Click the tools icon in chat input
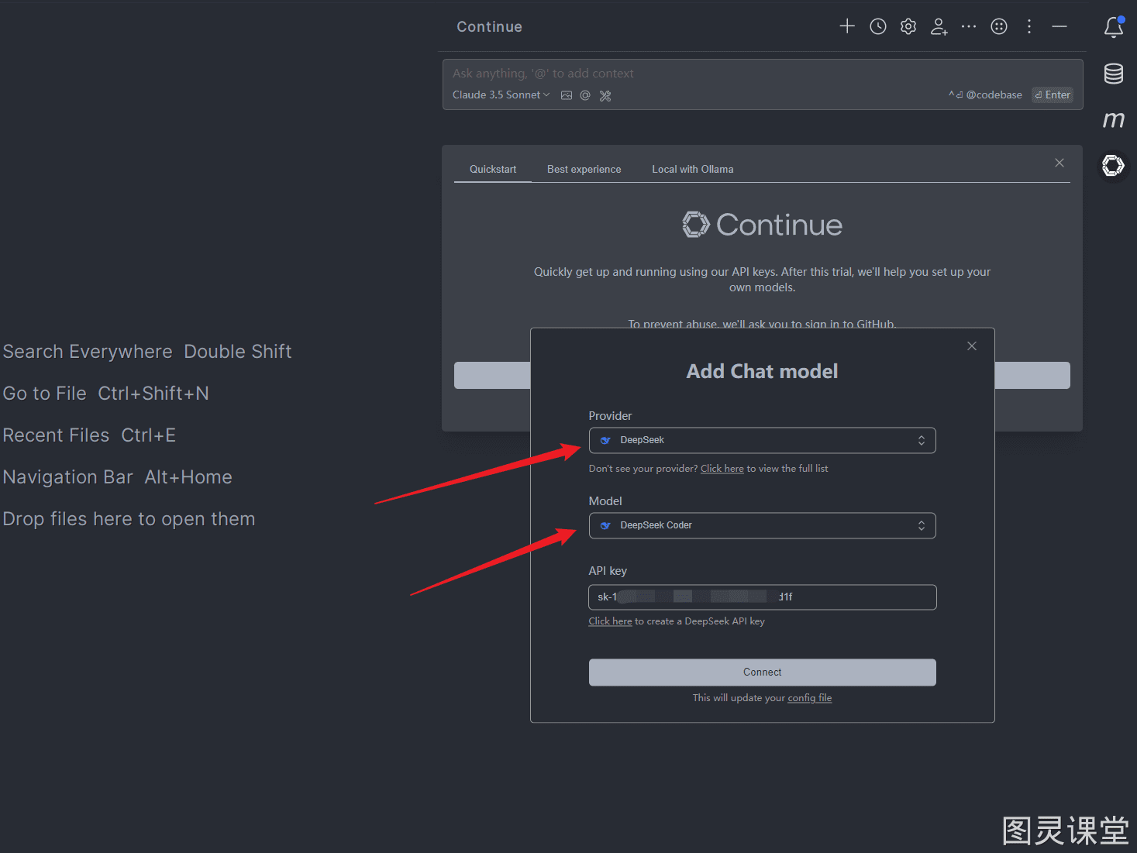The height and width of the screenshot is (853, 1137). (x=605, y=95)
